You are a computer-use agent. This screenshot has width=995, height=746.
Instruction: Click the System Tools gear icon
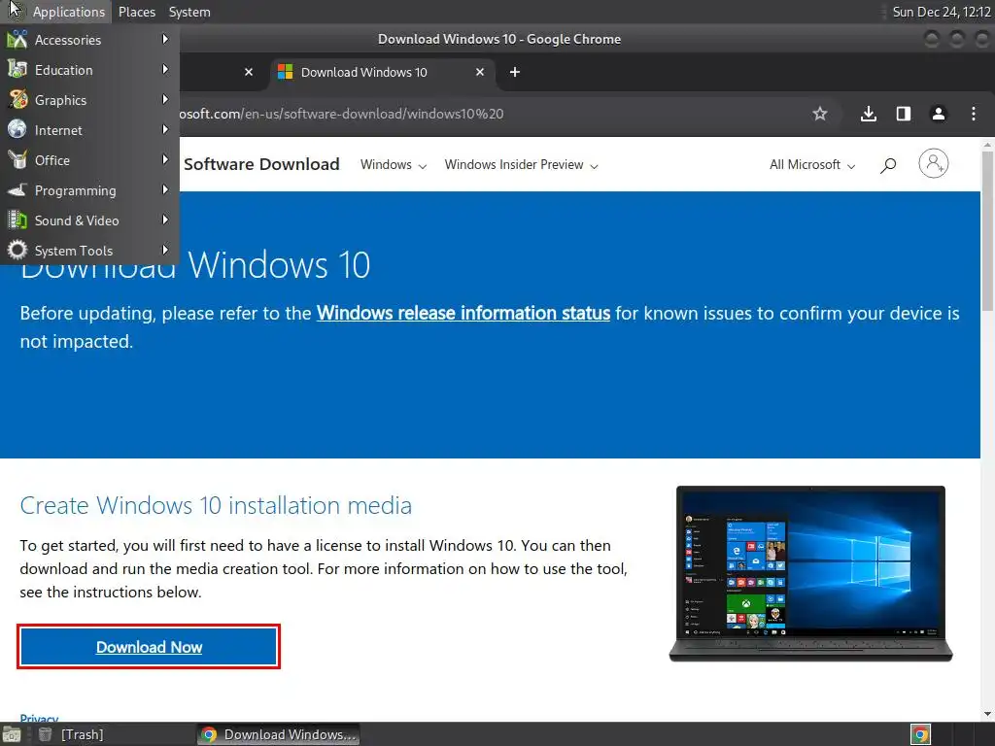coord(17,250)
